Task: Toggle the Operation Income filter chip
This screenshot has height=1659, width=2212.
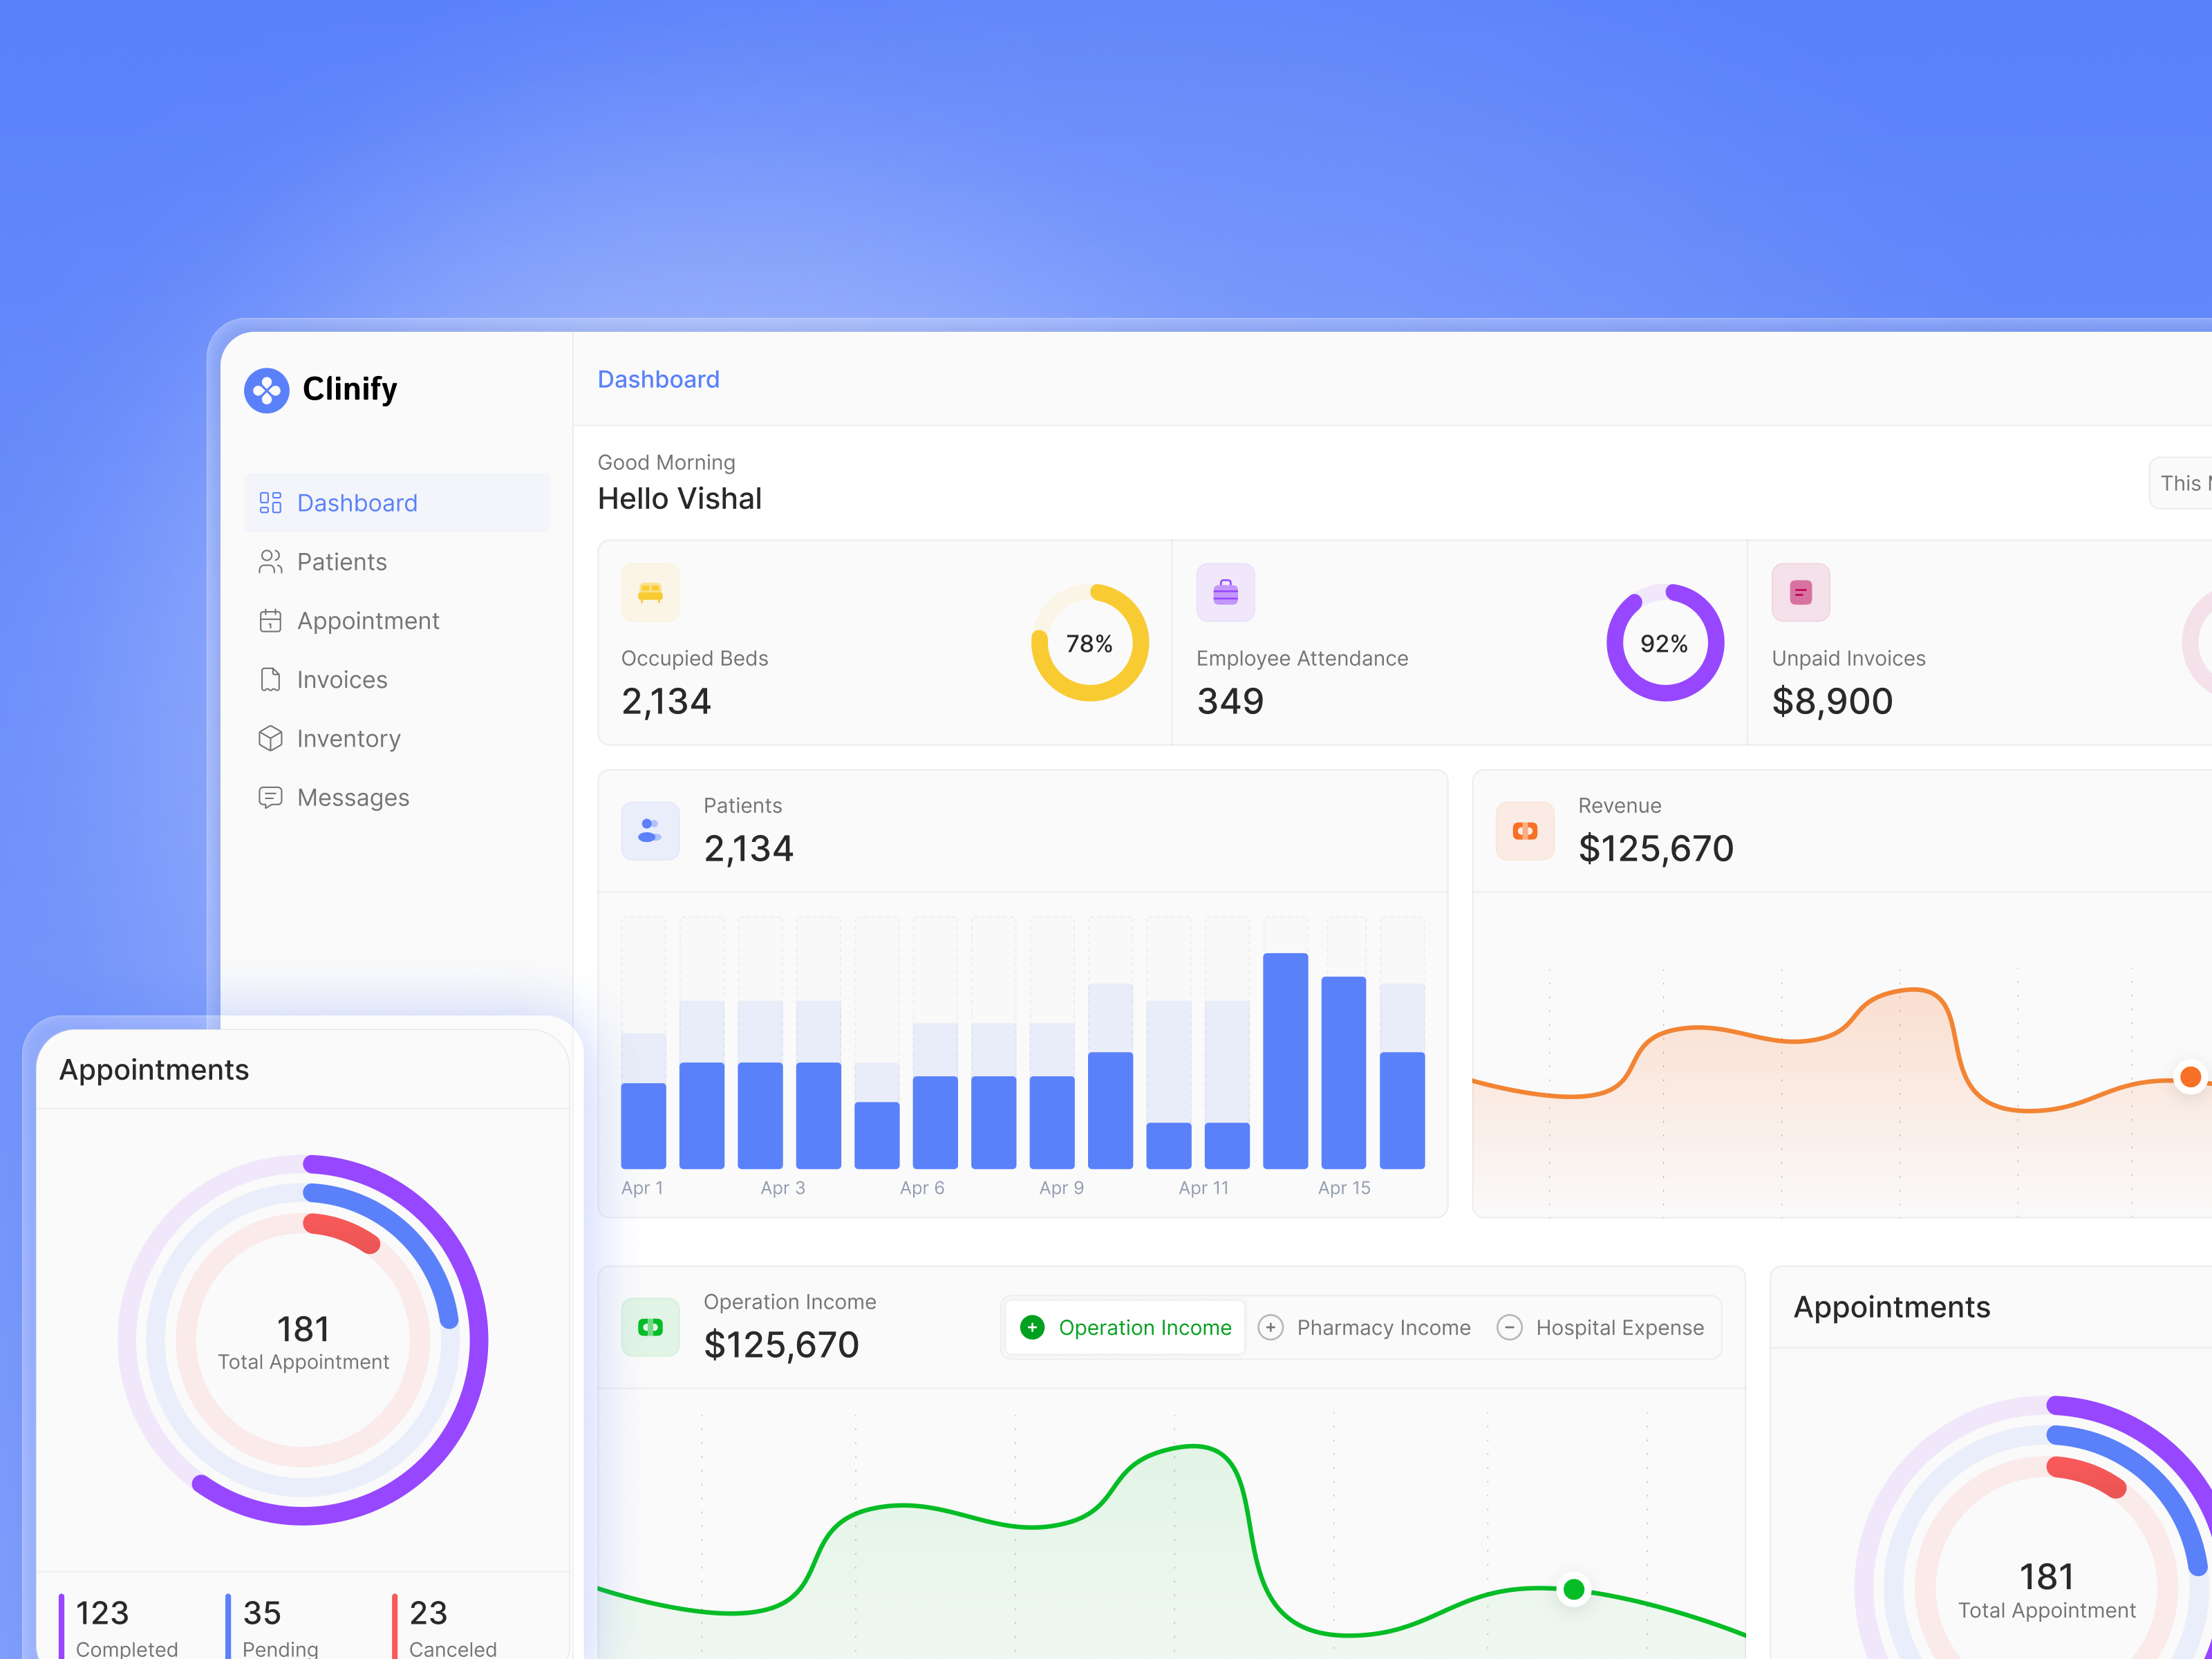Action: click(x=1124, y=1327)
